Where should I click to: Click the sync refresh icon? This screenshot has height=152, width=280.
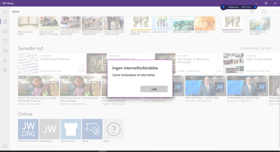click(x=264, y=11)
